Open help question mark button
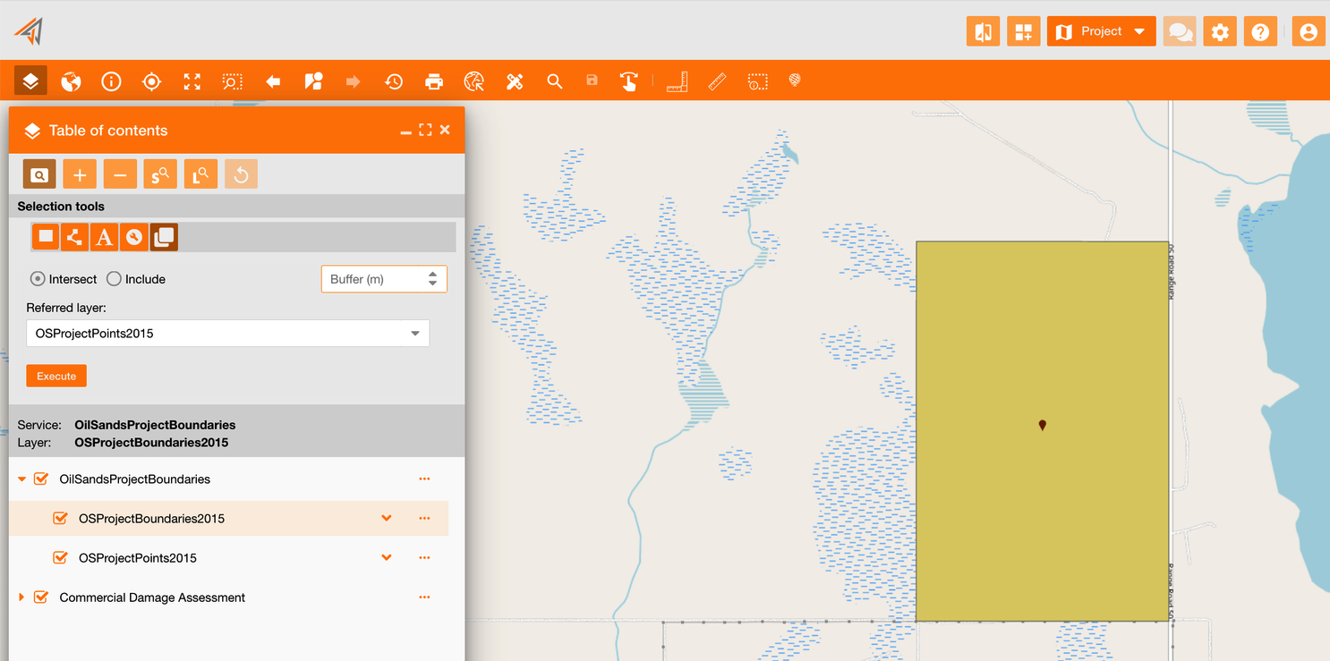The width and height of the screenshot is (1330, 661). [x=1260, y=32]
